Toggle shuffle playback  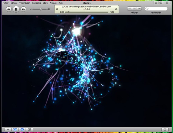point(15,129)
